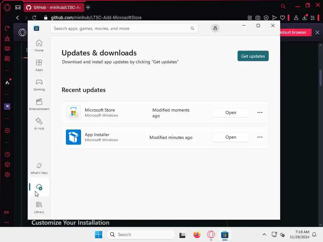The image size is (323, 242).
Task: Click the Opera address bar URL
Action: click(96, 18)
